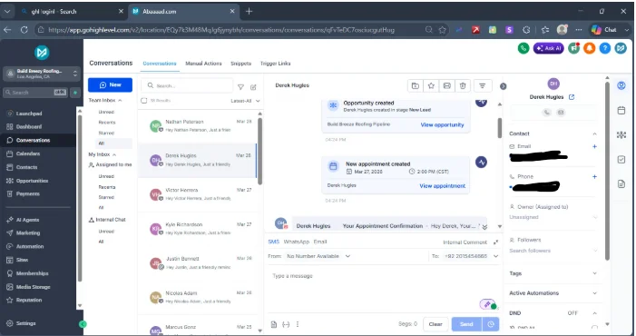The height and width of the screenshot is (336, 636).
Task: Open the View opportunity link
Action: 442,125
